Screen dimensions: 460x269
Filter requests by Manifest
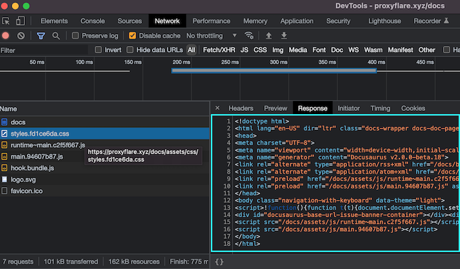pos(400,50)
